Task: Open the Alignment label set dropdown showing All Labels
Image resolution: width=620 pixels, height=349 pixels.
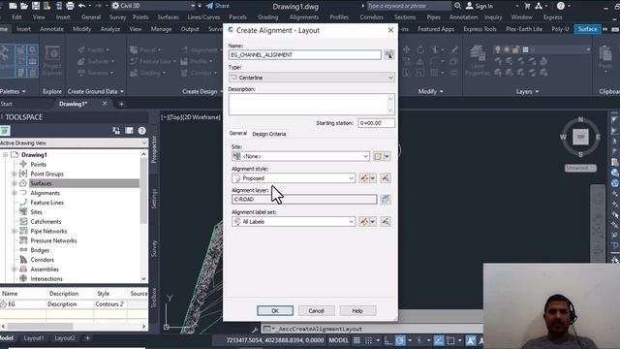Action: tap(294, 222)
